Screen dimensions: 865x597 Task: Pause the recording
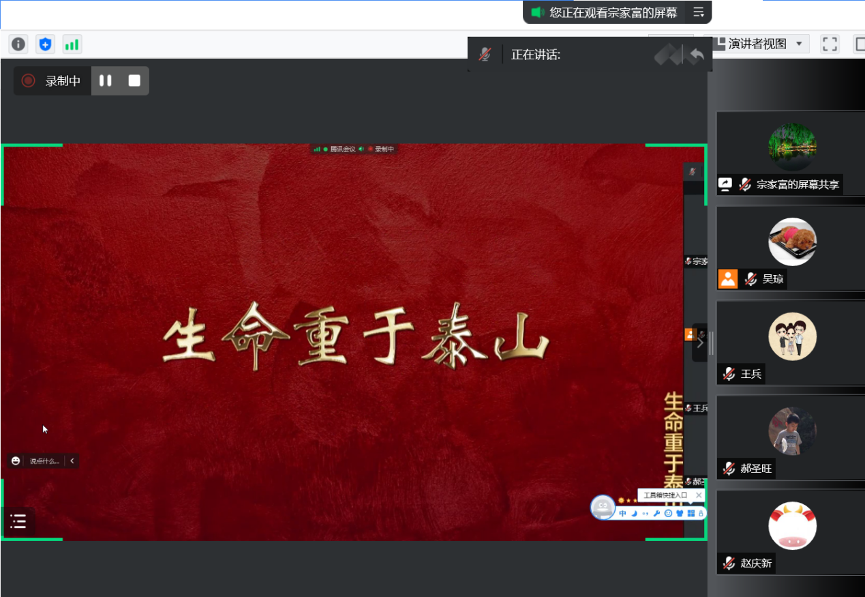pos(106,81)
